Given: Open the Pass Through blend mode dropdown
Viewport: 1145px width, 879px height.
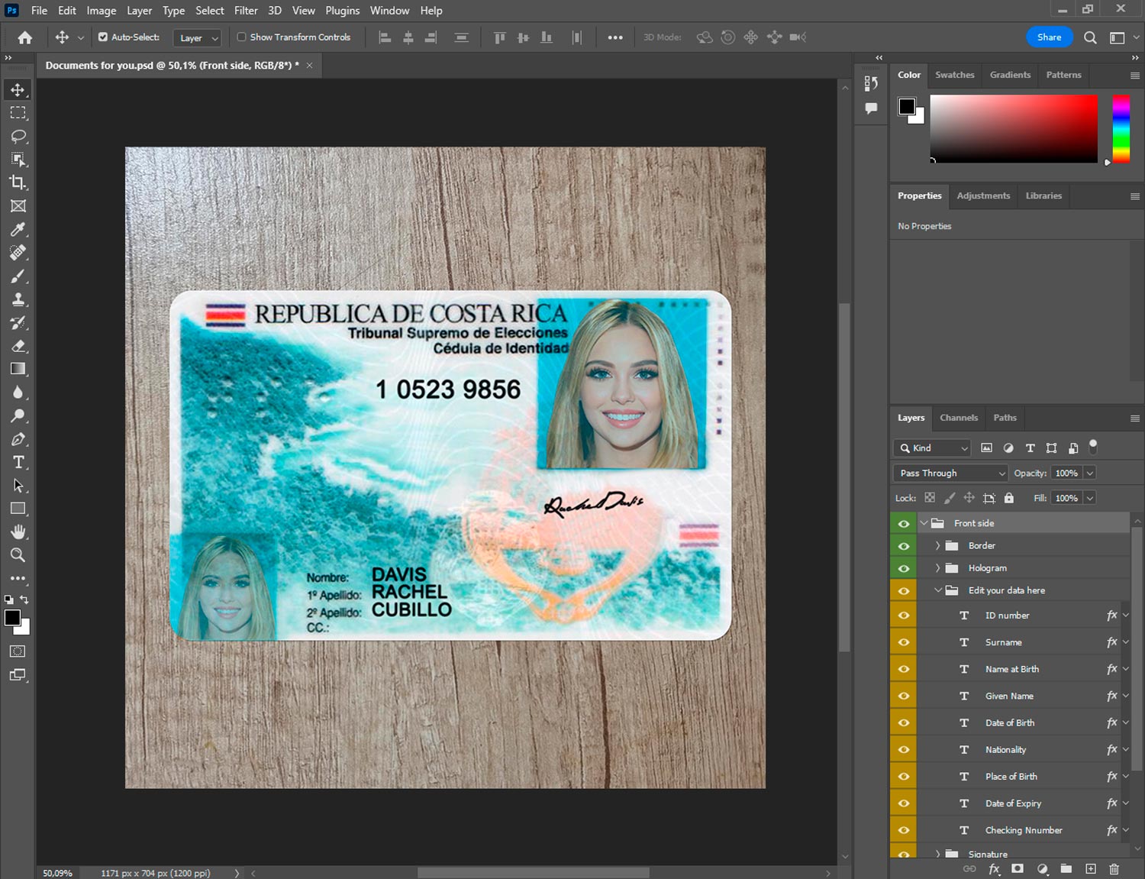Looking at the screenshot, I should coord(950,473).
